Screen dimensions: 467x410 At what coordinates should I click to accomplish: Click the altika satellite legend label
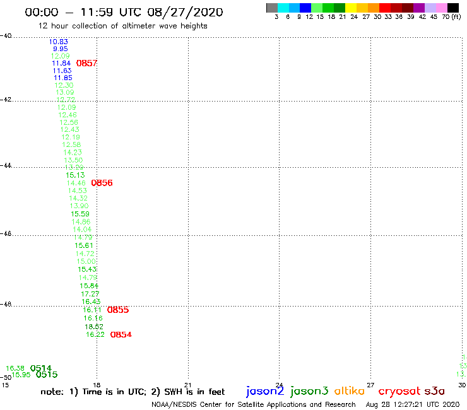(350, 391)
